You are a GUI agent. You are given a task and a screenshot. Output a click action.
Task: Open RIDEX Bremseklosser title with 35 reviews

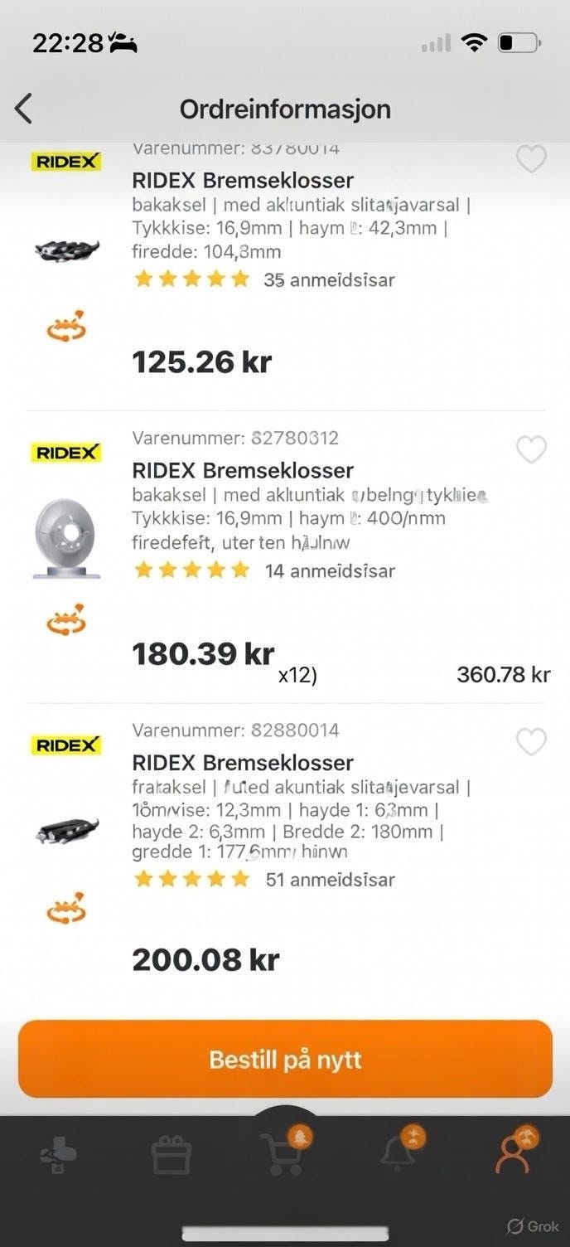(243, 181)
